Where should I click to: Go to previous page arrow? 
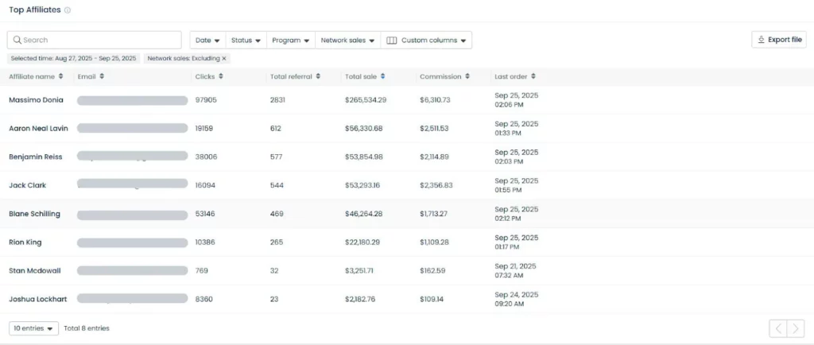(778, 328)
